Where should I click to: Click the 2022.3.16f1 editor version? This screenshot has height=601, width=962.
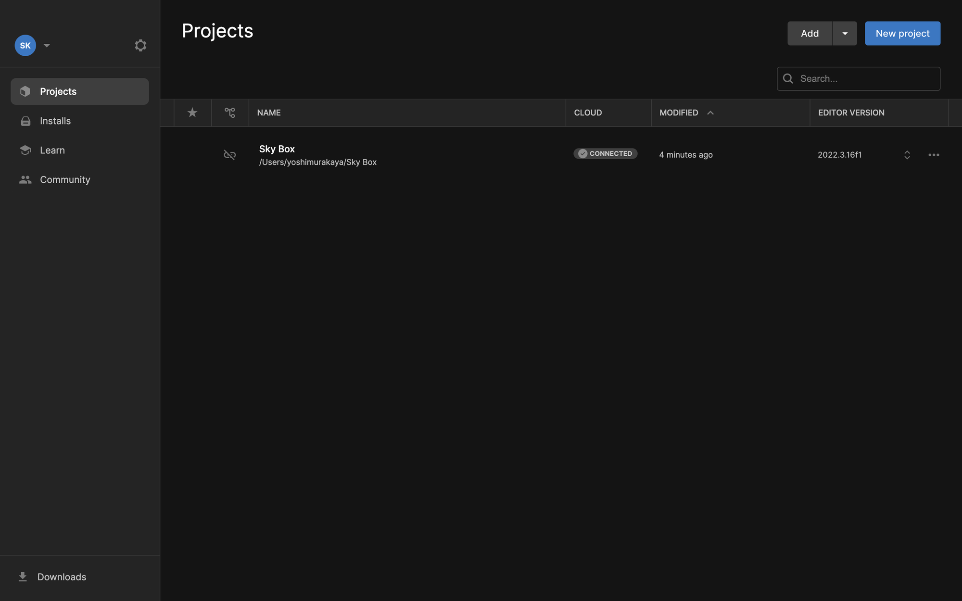click(x=840, y=155)
